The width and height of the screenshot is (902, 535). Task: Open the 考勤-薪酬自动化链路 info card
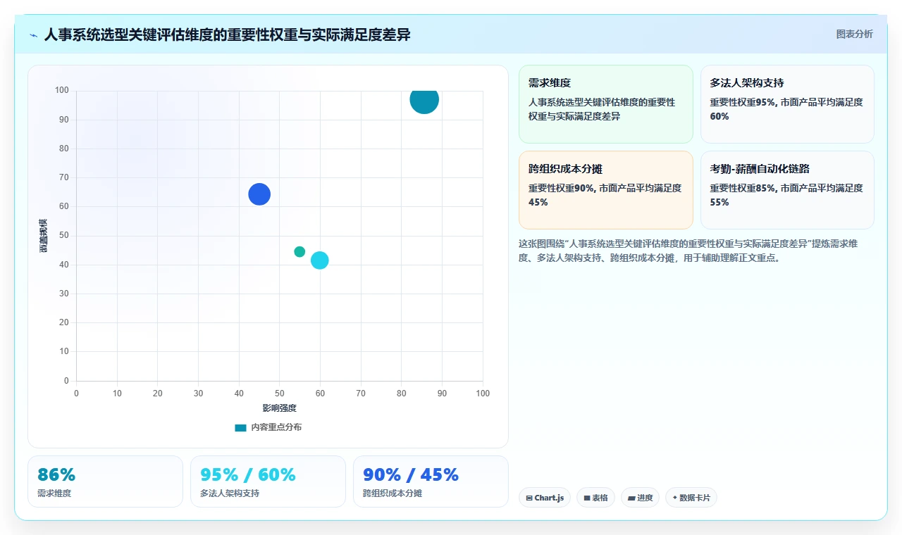[x=787, y=190]
